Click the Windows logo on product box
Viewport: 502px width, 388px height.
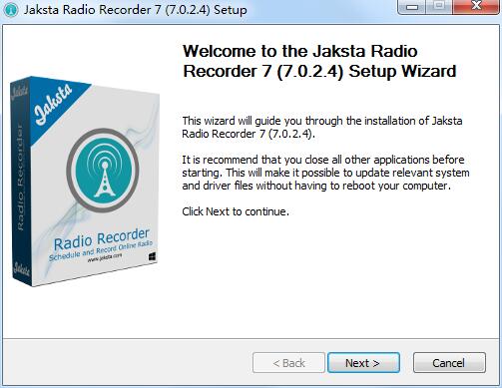point(152,256)
